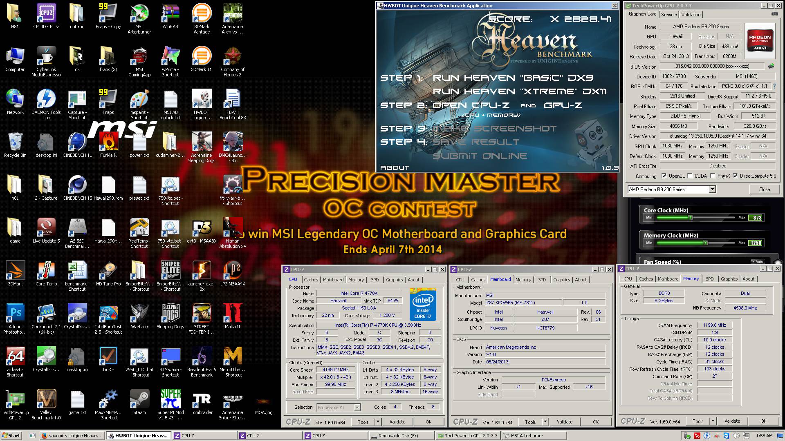This screenshot has height=441, width=785.
Task: Expand the Tools arrow in CPU tab window
Action: pyautogui.click(x=378, y=422)
